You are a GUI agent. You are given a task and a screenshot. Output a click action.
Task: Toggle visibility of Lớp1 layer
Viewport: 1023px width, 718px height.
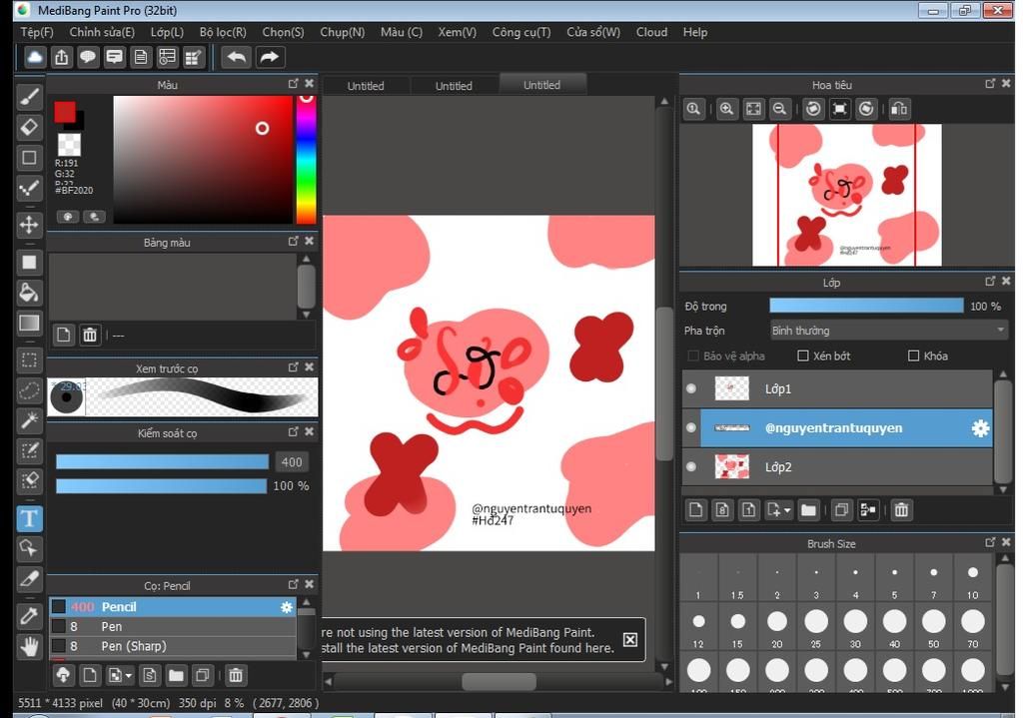tap(691, 388)
